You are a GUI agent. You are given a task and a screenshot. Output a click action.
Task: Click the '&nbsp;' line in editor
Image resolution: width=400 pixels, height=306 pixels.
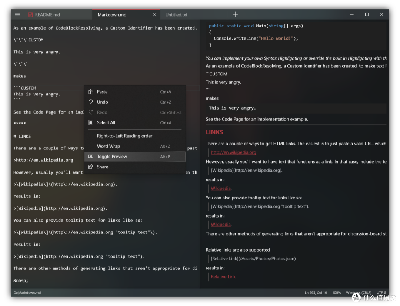point(21,280)
